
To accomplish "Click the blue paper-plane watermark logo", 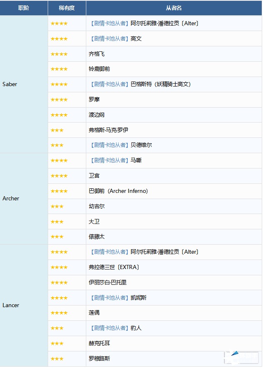I will coord(235,355).
